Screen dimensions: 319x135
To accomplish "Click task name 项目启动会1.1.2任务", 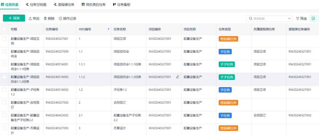I will coord(127,77).
